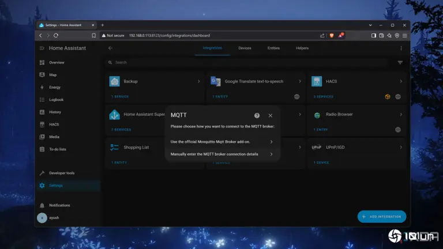Open the integrations filter menu icon
Image resolution: width=443 pixels, height=249 pixels.
[x=400, y=62]
